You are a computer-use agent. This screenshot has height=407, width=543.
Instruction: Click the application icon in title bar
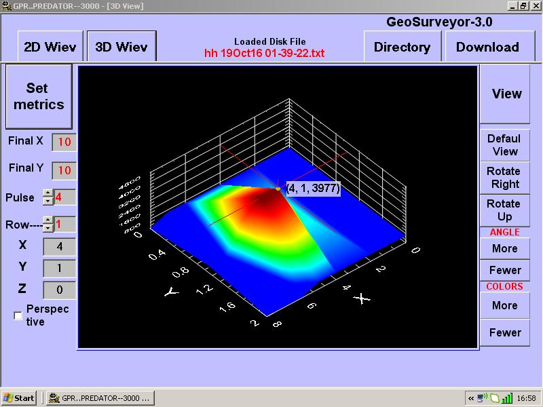pos(6,5)
